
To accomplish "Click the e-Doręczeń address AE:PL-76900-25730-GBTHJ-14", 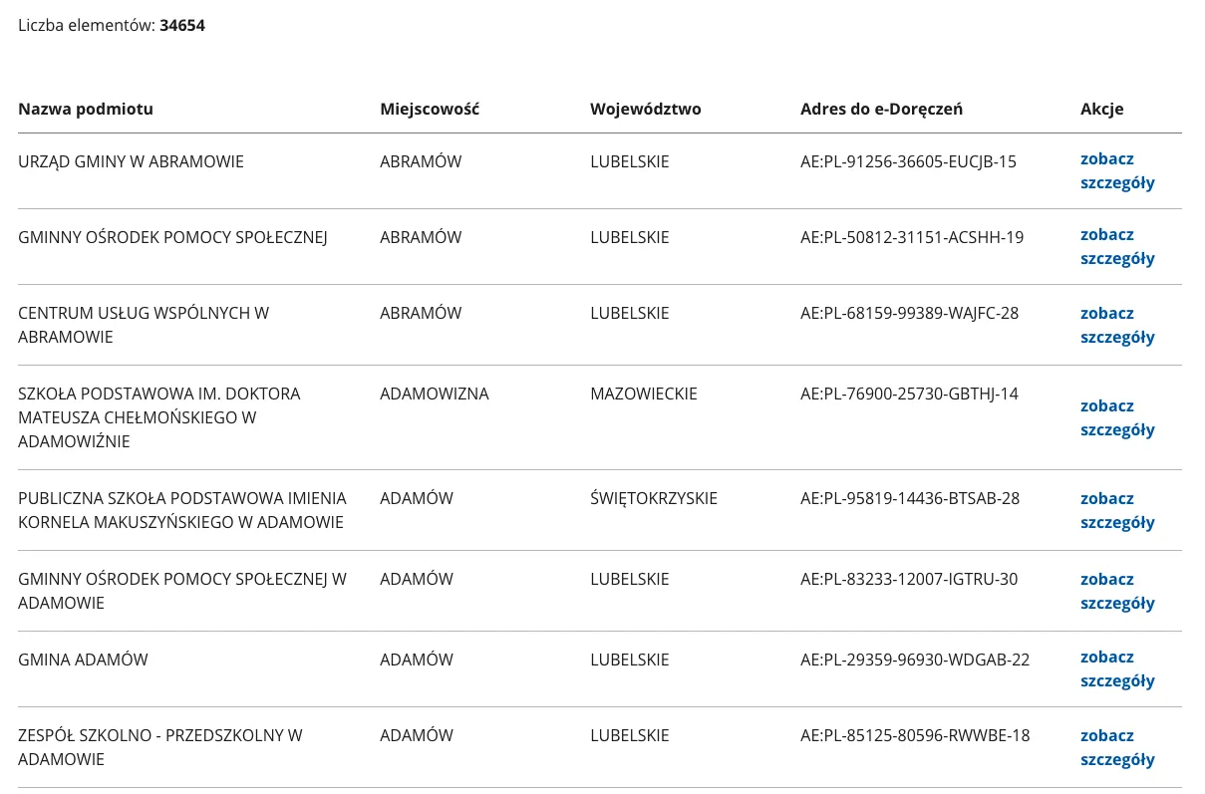I will coord(909,394).
